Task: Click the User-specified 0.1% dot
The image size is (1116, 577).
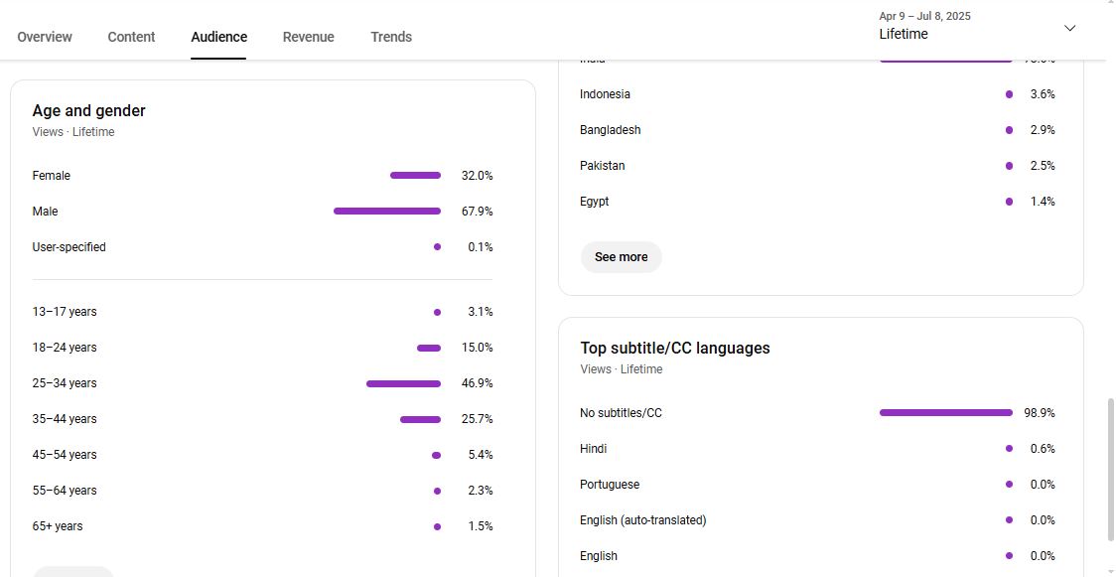Action: [437, 247]
